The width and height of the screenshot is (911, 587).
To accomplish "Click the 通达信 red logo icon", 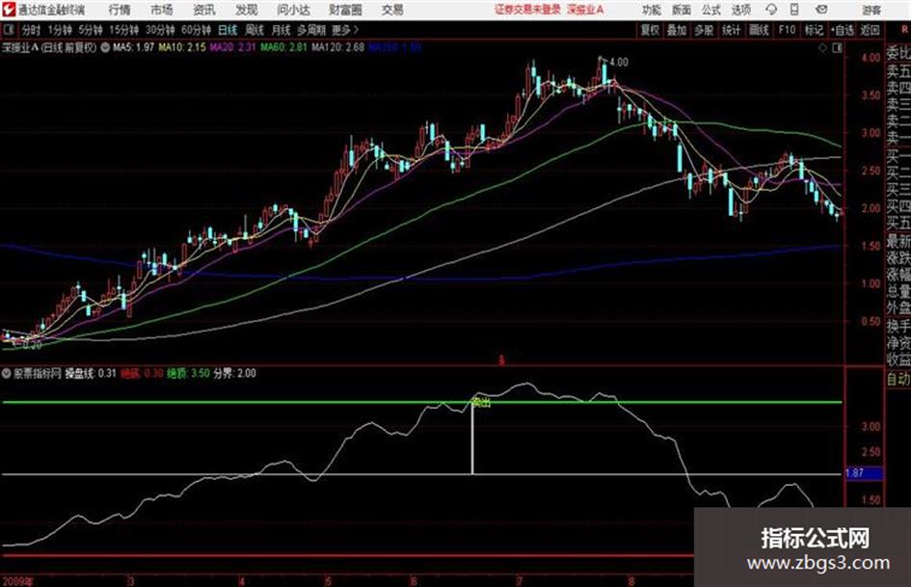I will 8,10.
